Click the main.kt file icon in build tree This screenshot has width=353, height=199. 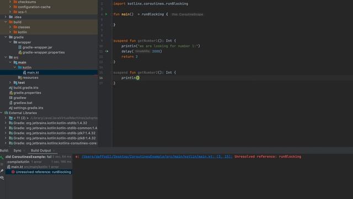9,167
